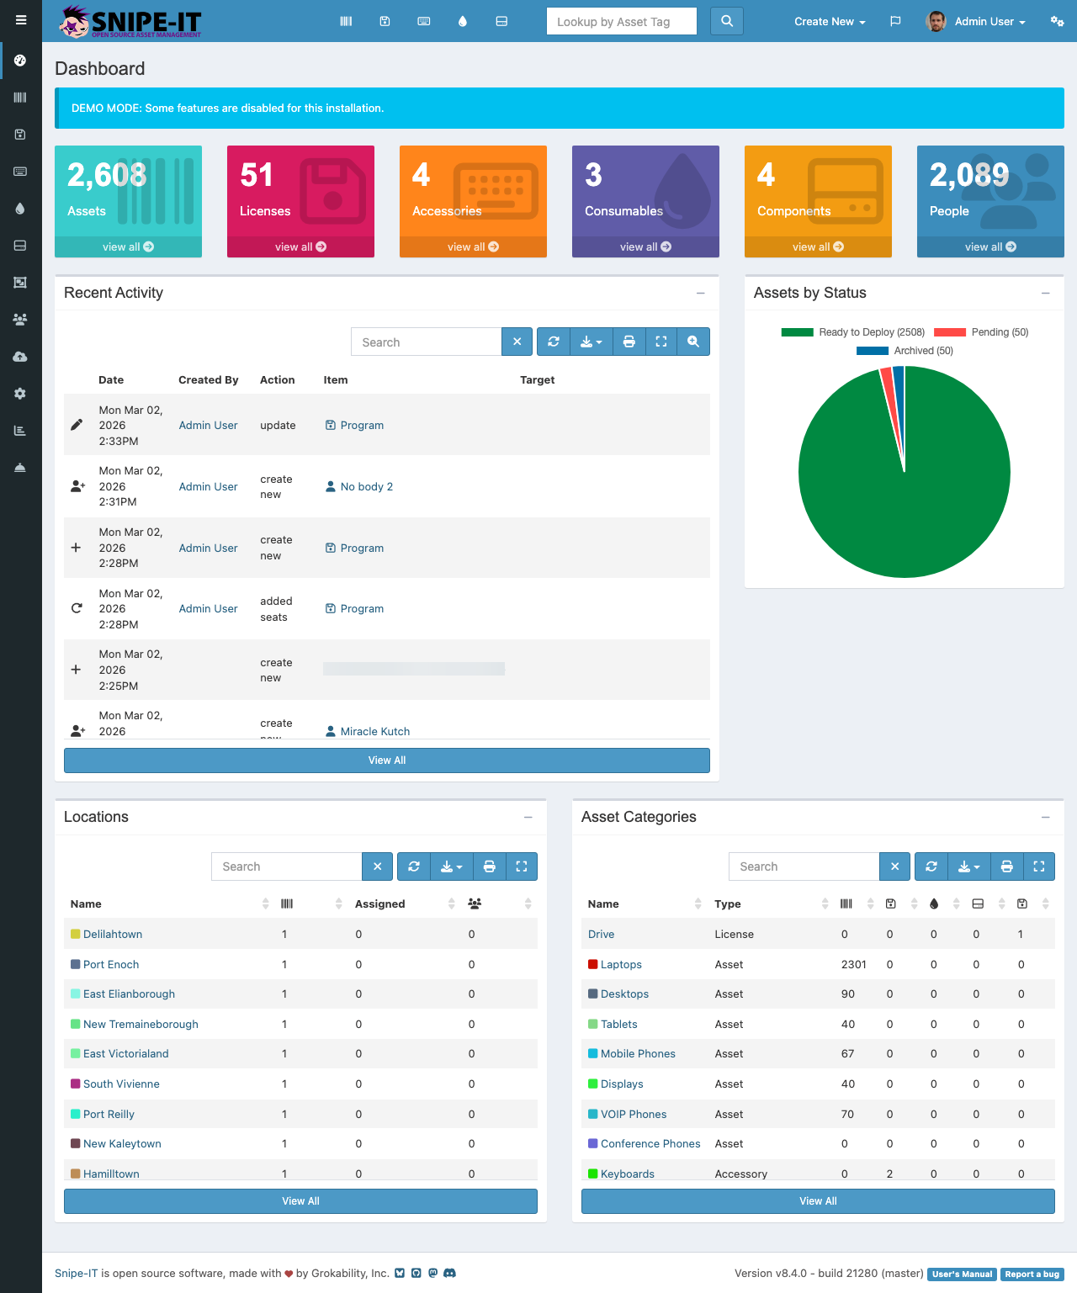Viewport: 1077px width, 1293px height.
Task: Open the Laptops category link
Action: [620, 964]
